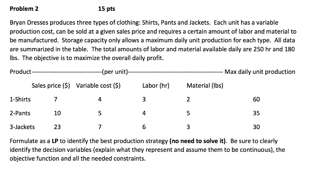Image resolution: width=317 pixels, height=173 pixels.
Task: Click the 'Problem 2' heading
Action: [24, 9]
